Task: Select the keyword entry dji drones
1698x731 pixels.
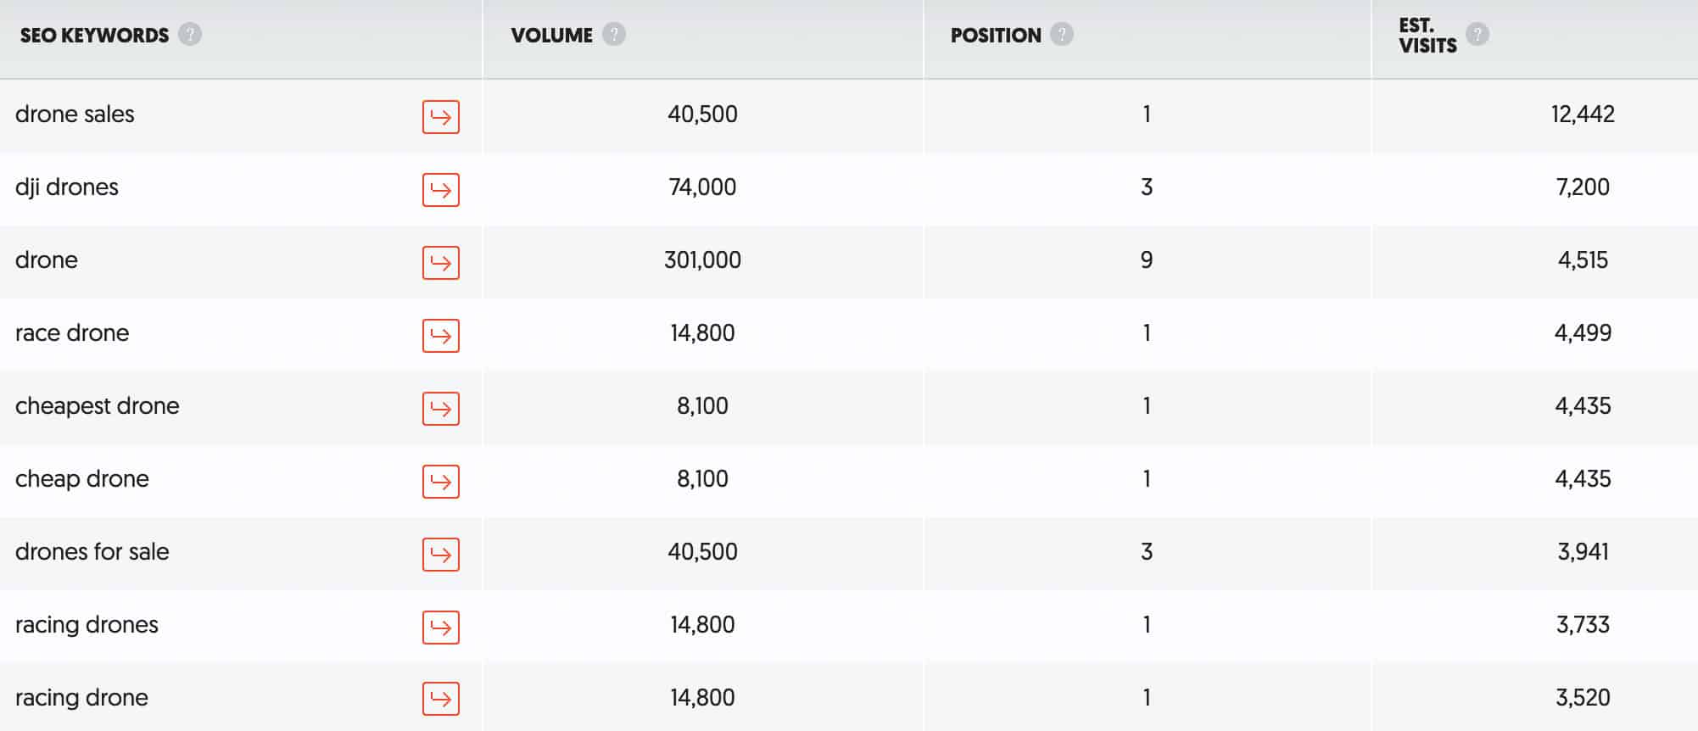Action: [x=67, y=187]
